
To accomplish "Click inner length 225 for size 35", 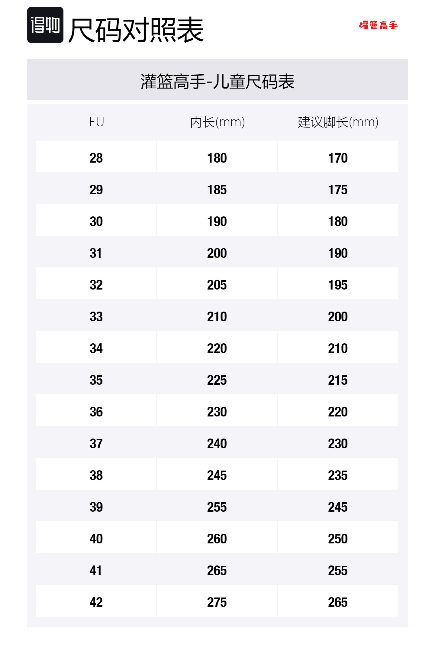I will tap(217, 380).
